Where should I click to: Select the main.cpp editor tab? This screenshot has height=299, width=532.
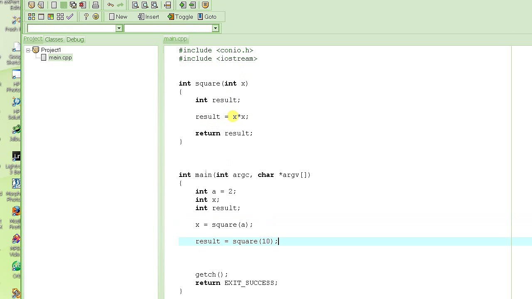pos(175,39)
